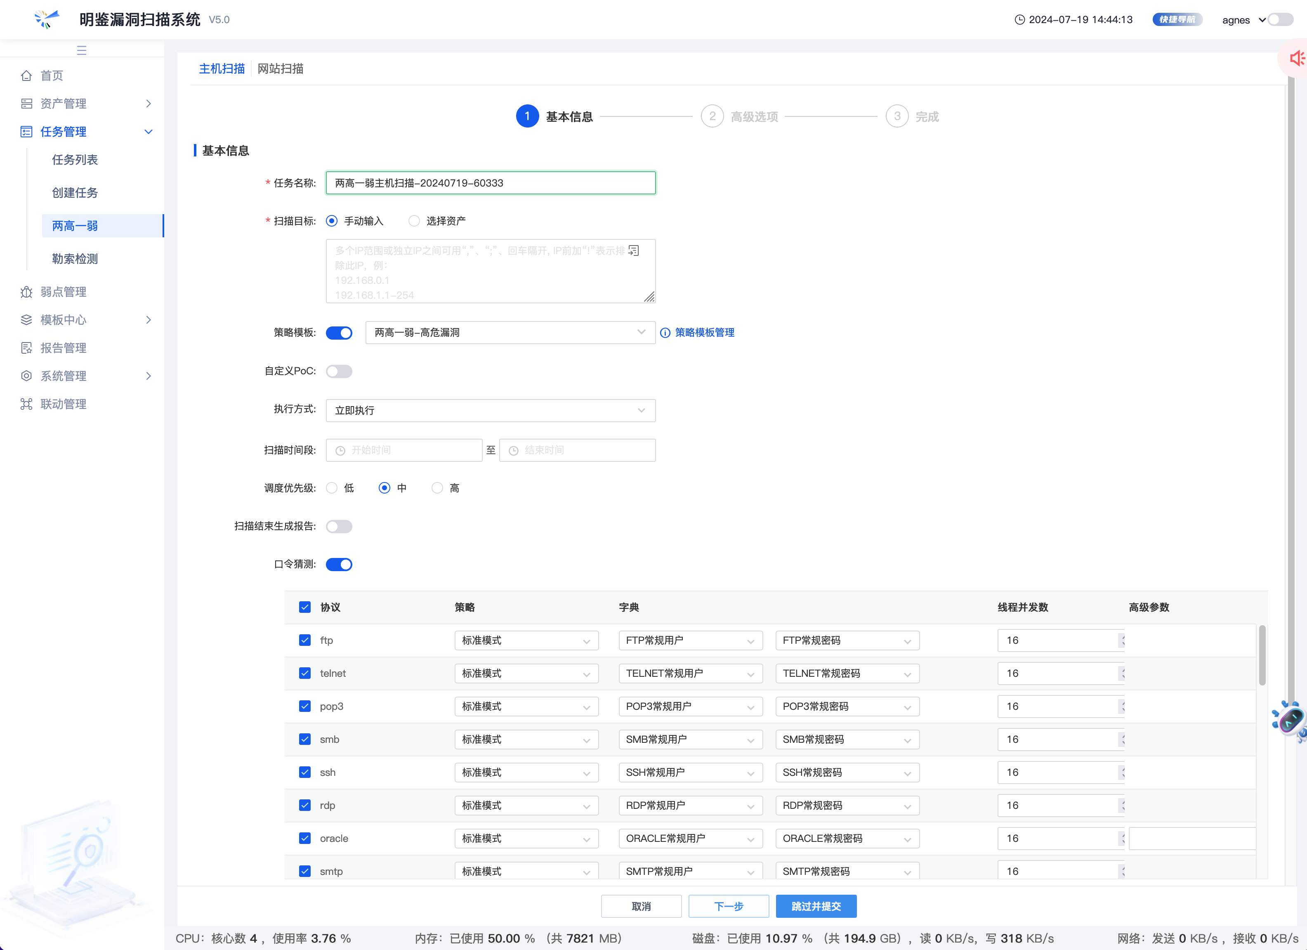Click the 开始时间 scan period field
This screenshot has height=950, width=1307.
[404, 450]
